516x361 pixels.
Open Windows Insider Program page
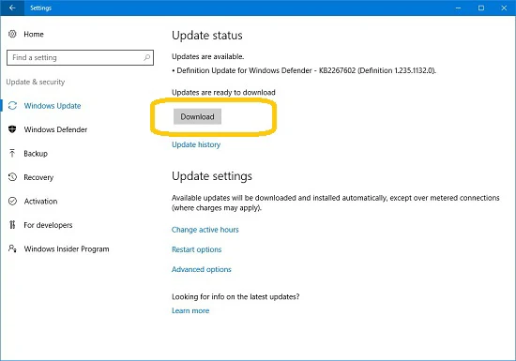point(67,248)
